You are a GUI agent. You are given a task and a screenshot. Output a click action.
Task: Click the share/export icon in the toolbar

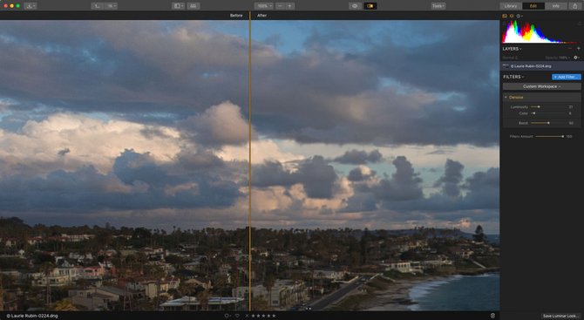coord(575,6)
